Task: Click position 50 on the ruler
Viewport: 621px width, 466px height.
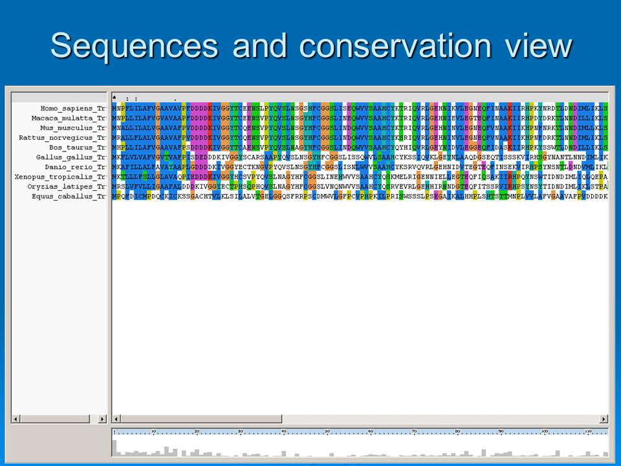Action: [x=327, y=431]
